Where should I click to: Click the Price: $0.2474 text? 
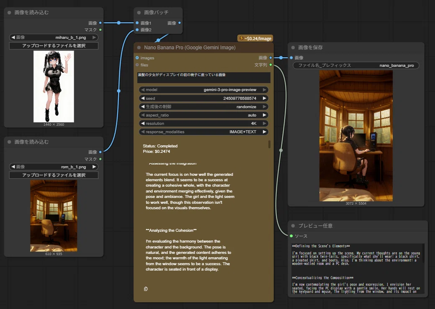pos(157,152)
